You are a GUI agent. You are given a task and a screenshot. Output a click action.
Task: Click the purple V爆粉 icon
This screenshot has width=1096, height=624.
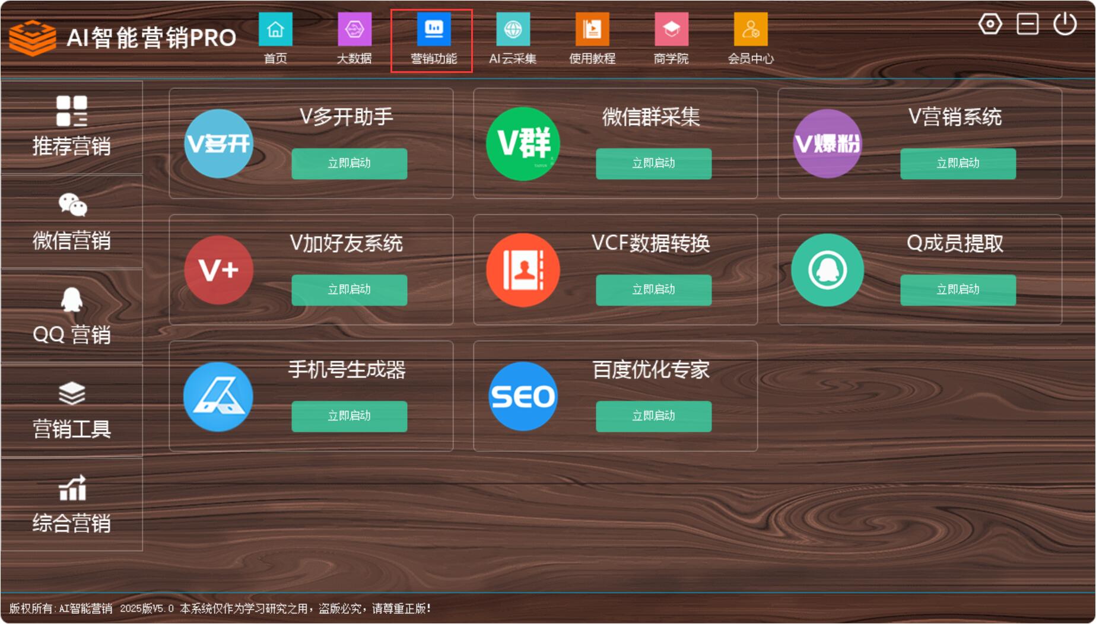pyautogui.click(x=827, y=144)
